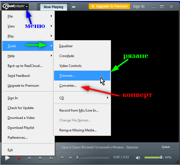Viewport: 180px width, 165px height.
Task: Open the Queue panel
Action: pos(166,147)
